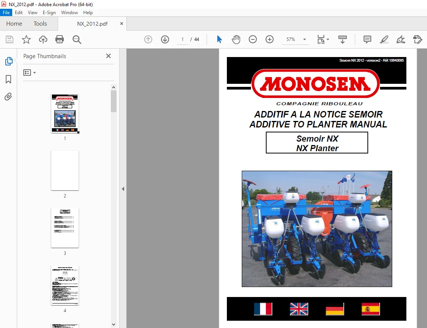This screenshot has width=427, height=328.
Task: Select page 3 thumbnail
Action: (65, 228)
